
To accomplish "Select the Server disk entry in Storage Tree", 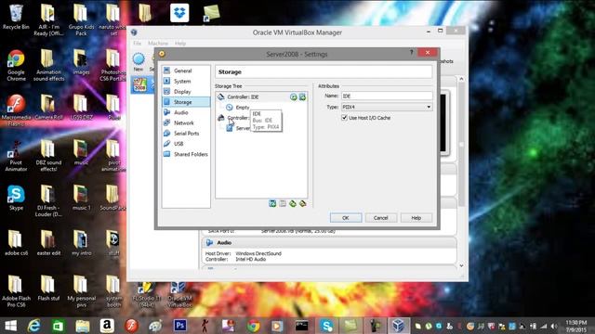I will [x=238, y=128].
